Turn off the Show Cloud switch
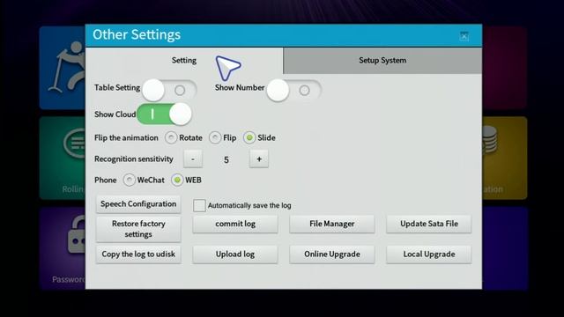The image size is (564, 317). click(164, 114)
